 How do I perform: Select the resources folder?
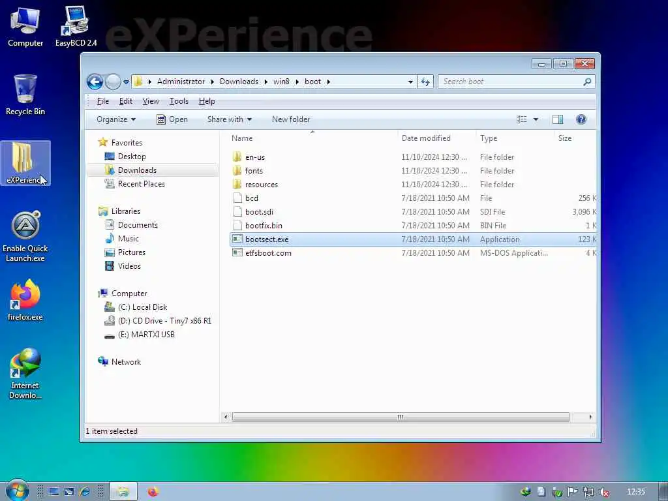click(261, 185)
